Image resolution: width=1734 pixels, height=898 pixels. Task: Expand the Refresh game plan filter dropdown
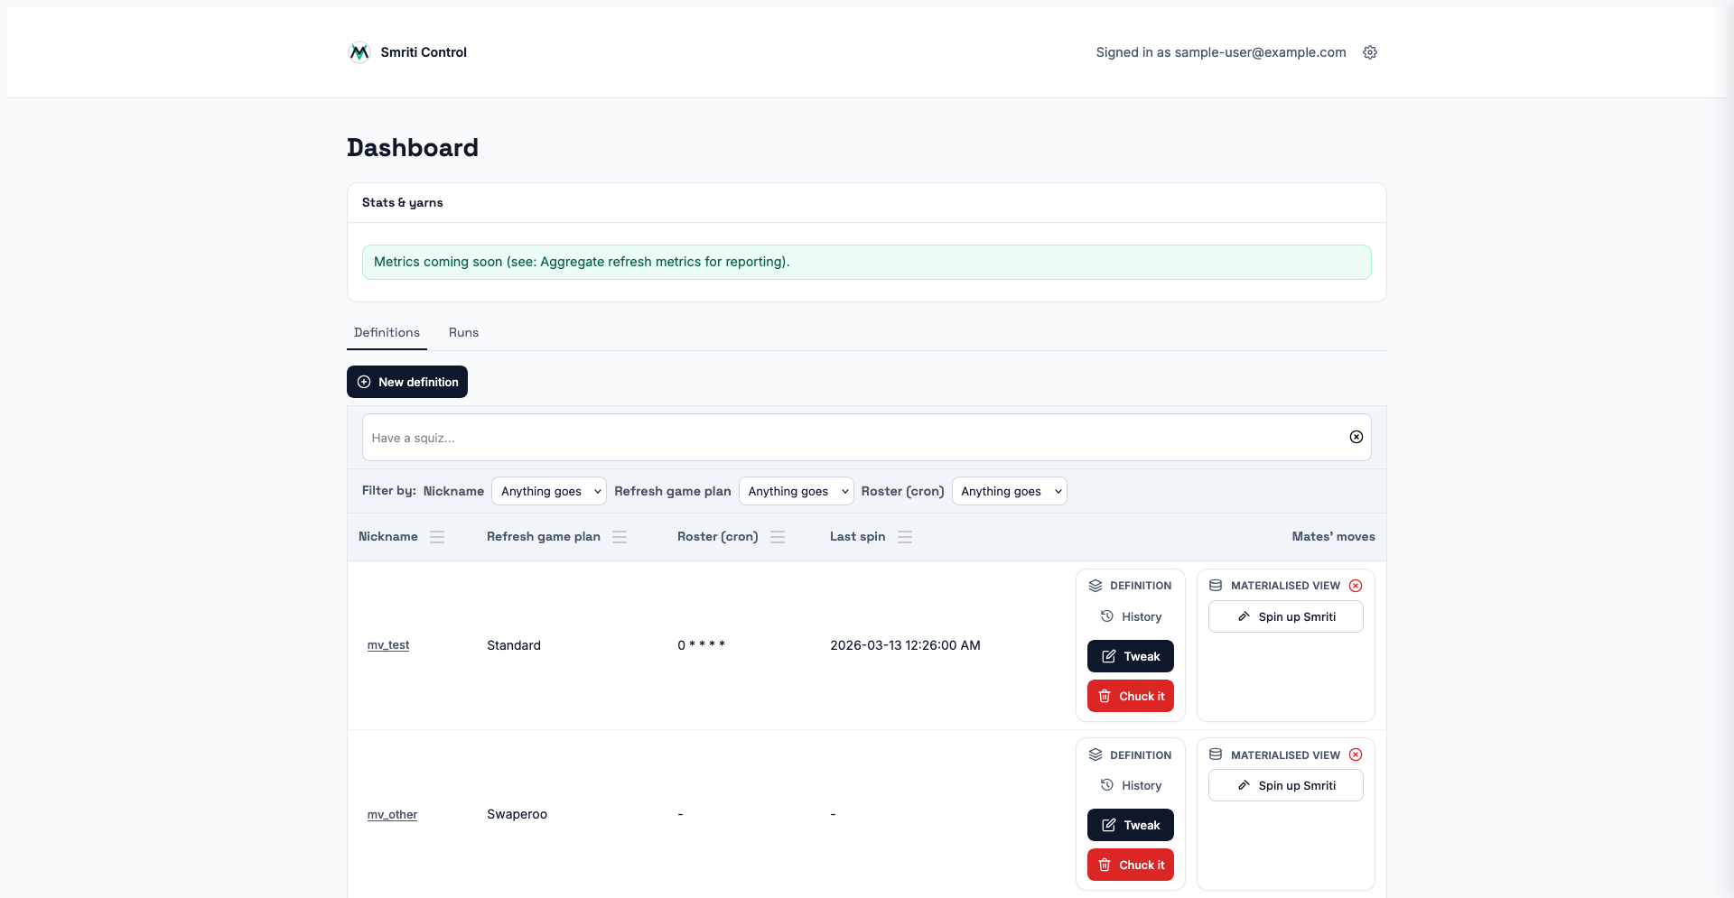click(x=796, y=491)
